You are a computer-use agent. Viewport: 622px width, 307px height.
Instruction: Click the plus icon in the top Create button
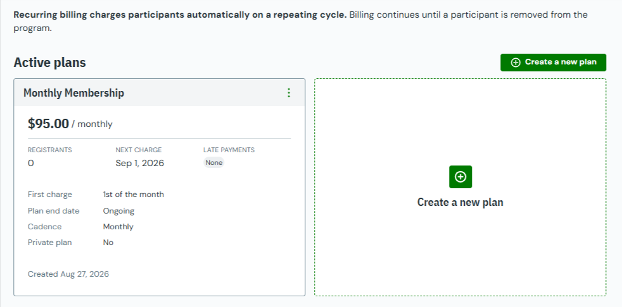[x=516, y=63]
